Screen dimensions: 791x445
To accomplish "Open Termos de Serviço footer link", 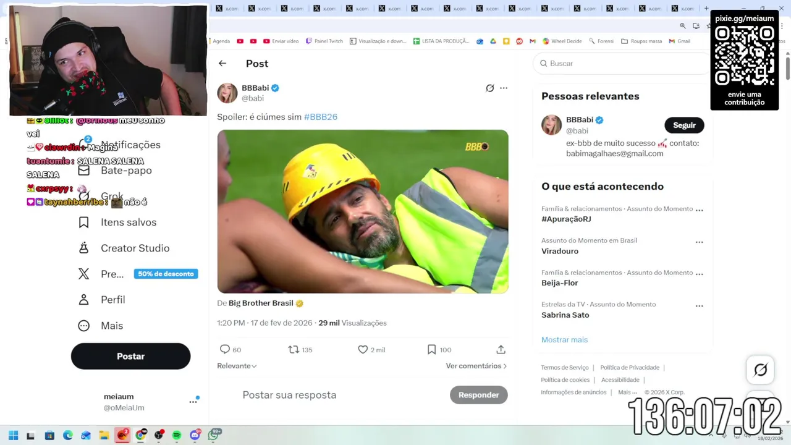I will tap(565, 367).
